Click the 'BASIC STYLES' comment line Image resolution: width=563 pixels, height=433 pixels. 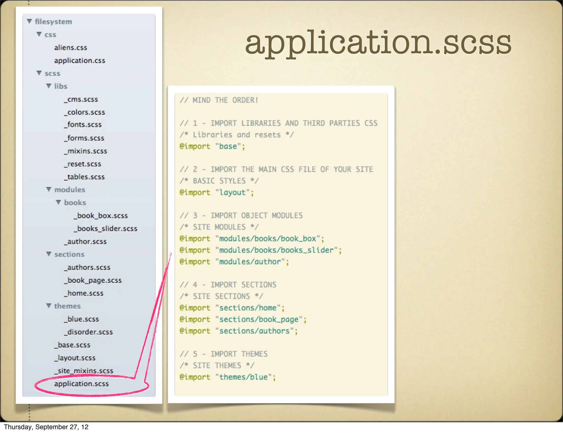[x=219, y=181]
